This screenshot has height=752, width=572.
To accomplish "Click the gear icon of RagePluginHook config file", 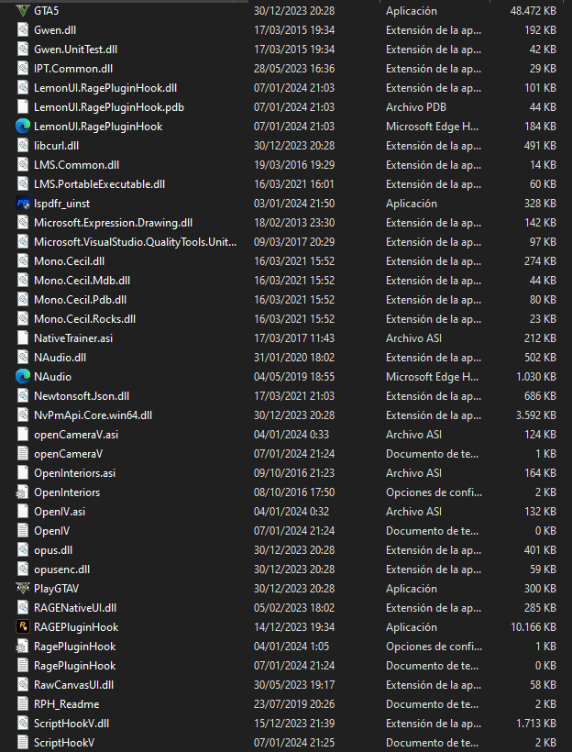I will pyautogui.click(x=23, y=647).
